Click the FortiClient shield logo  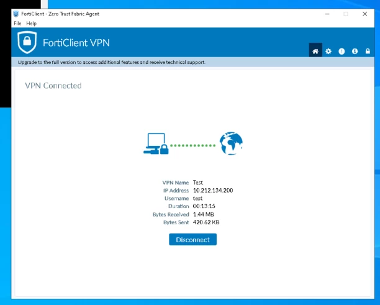[x=27, y=42]
